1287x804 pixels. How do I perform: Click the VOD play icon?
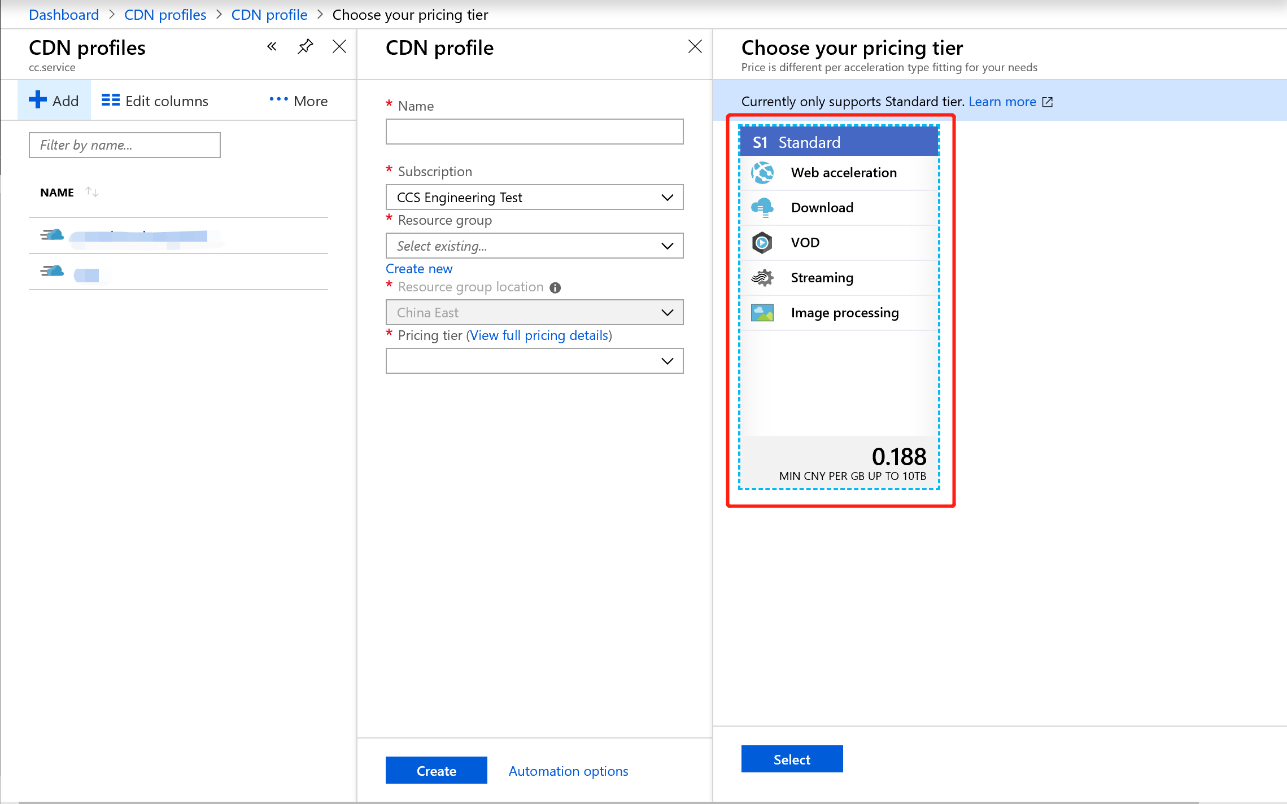coord(762,243)
